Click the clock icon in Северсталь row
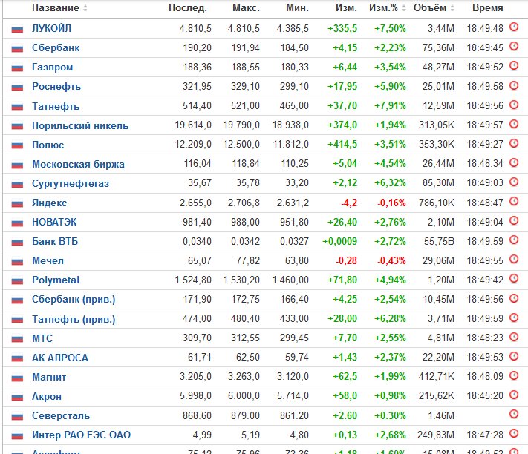Screen dimensions: 528x454 (514, 414)
